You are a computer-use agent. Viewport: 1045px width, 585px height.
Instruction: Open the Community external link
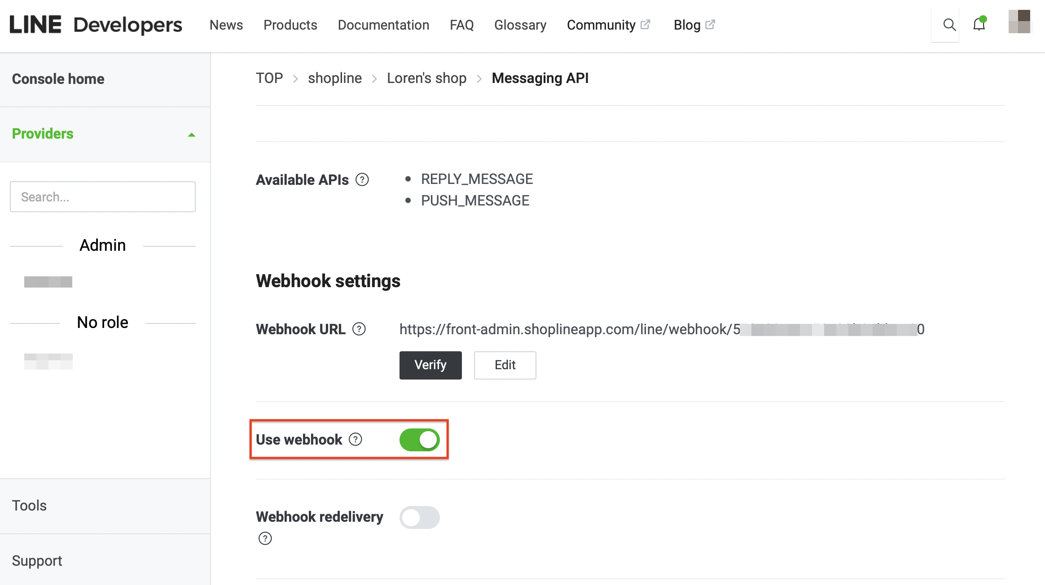[x=608, y=25]
